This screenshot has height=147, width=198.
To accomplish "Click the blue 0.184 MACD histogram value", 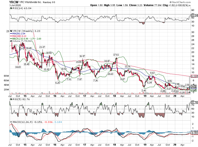I will [58, 122].
